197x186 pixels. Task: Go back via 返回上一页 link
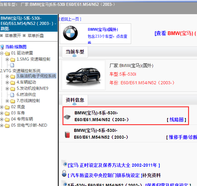[70, 19]
